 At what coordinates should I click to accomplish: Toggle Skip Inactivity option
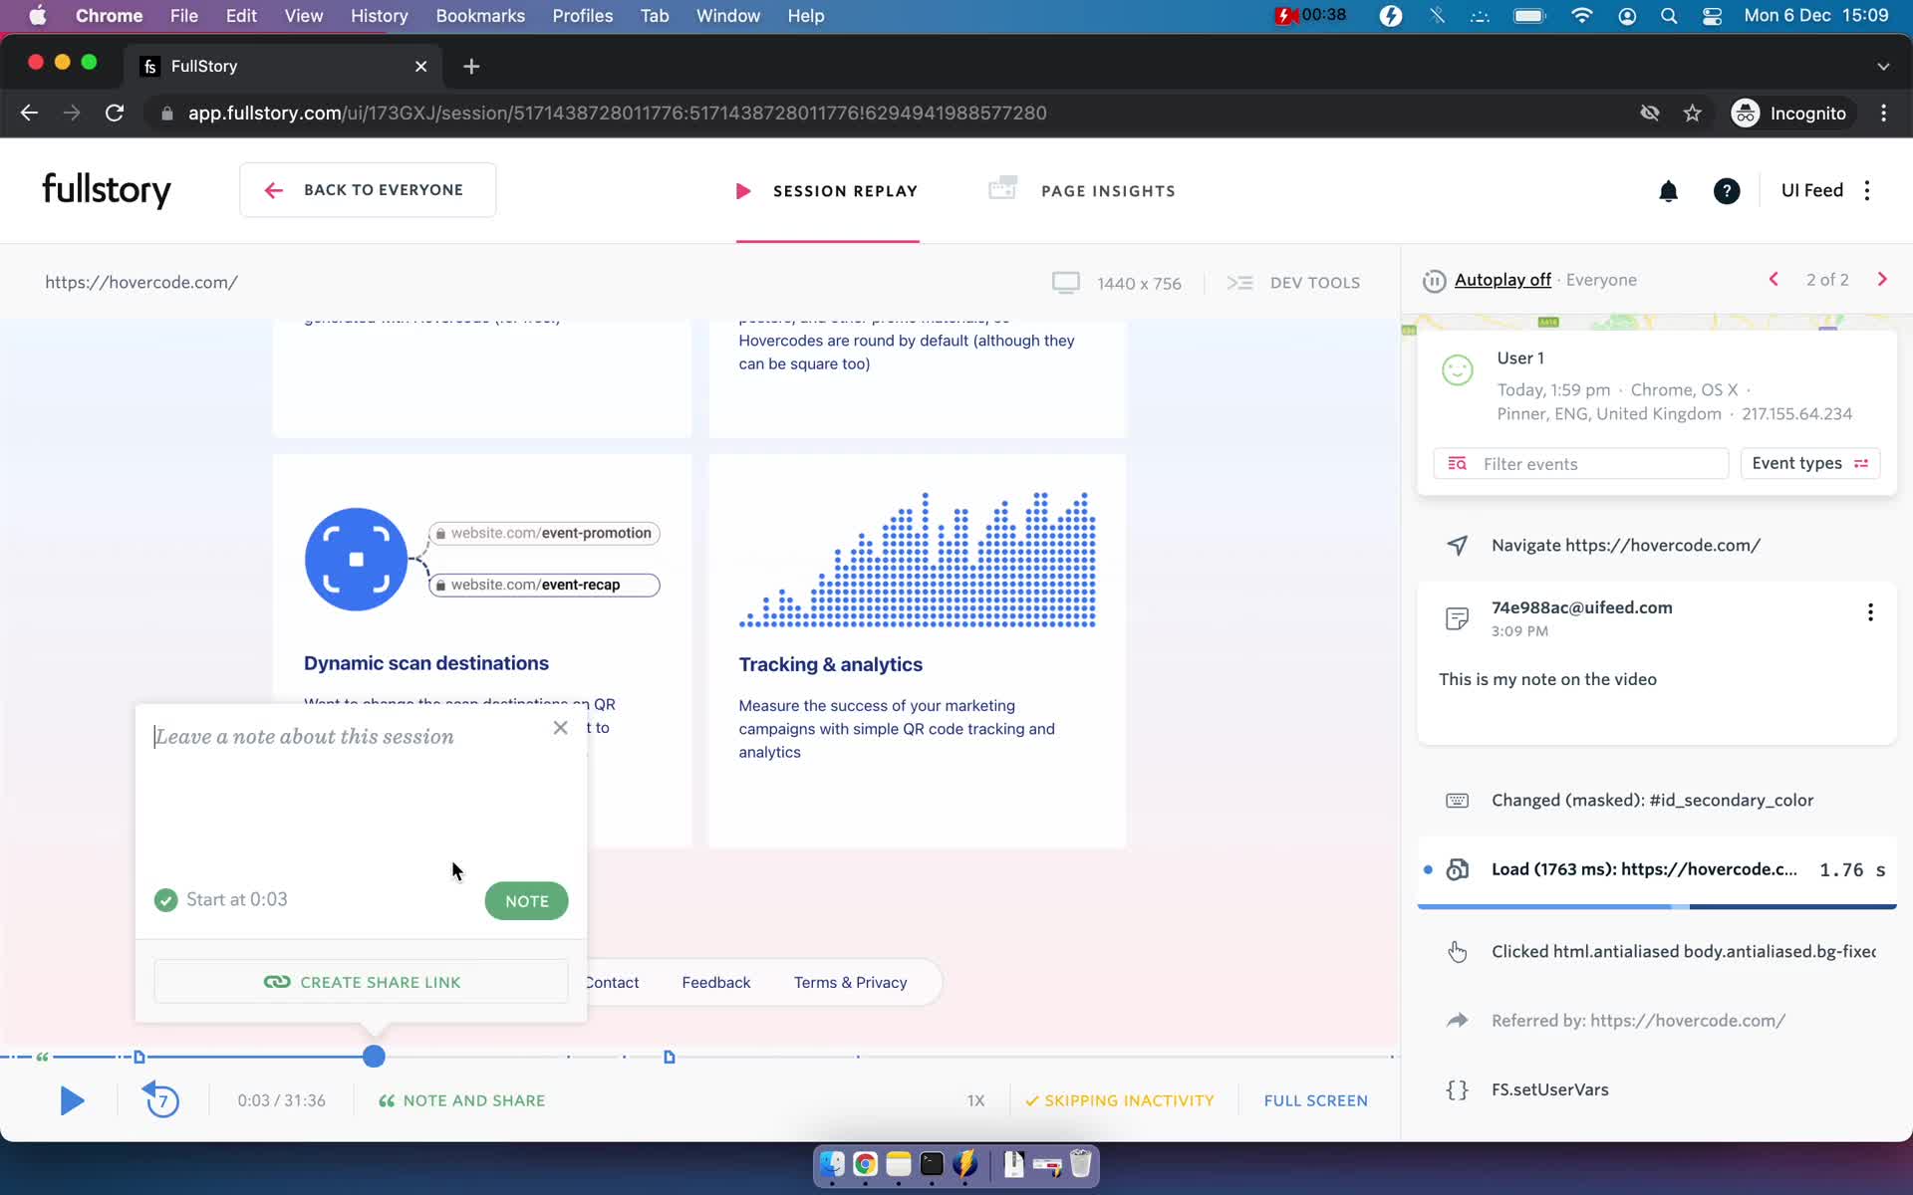click(1118, 1098)
